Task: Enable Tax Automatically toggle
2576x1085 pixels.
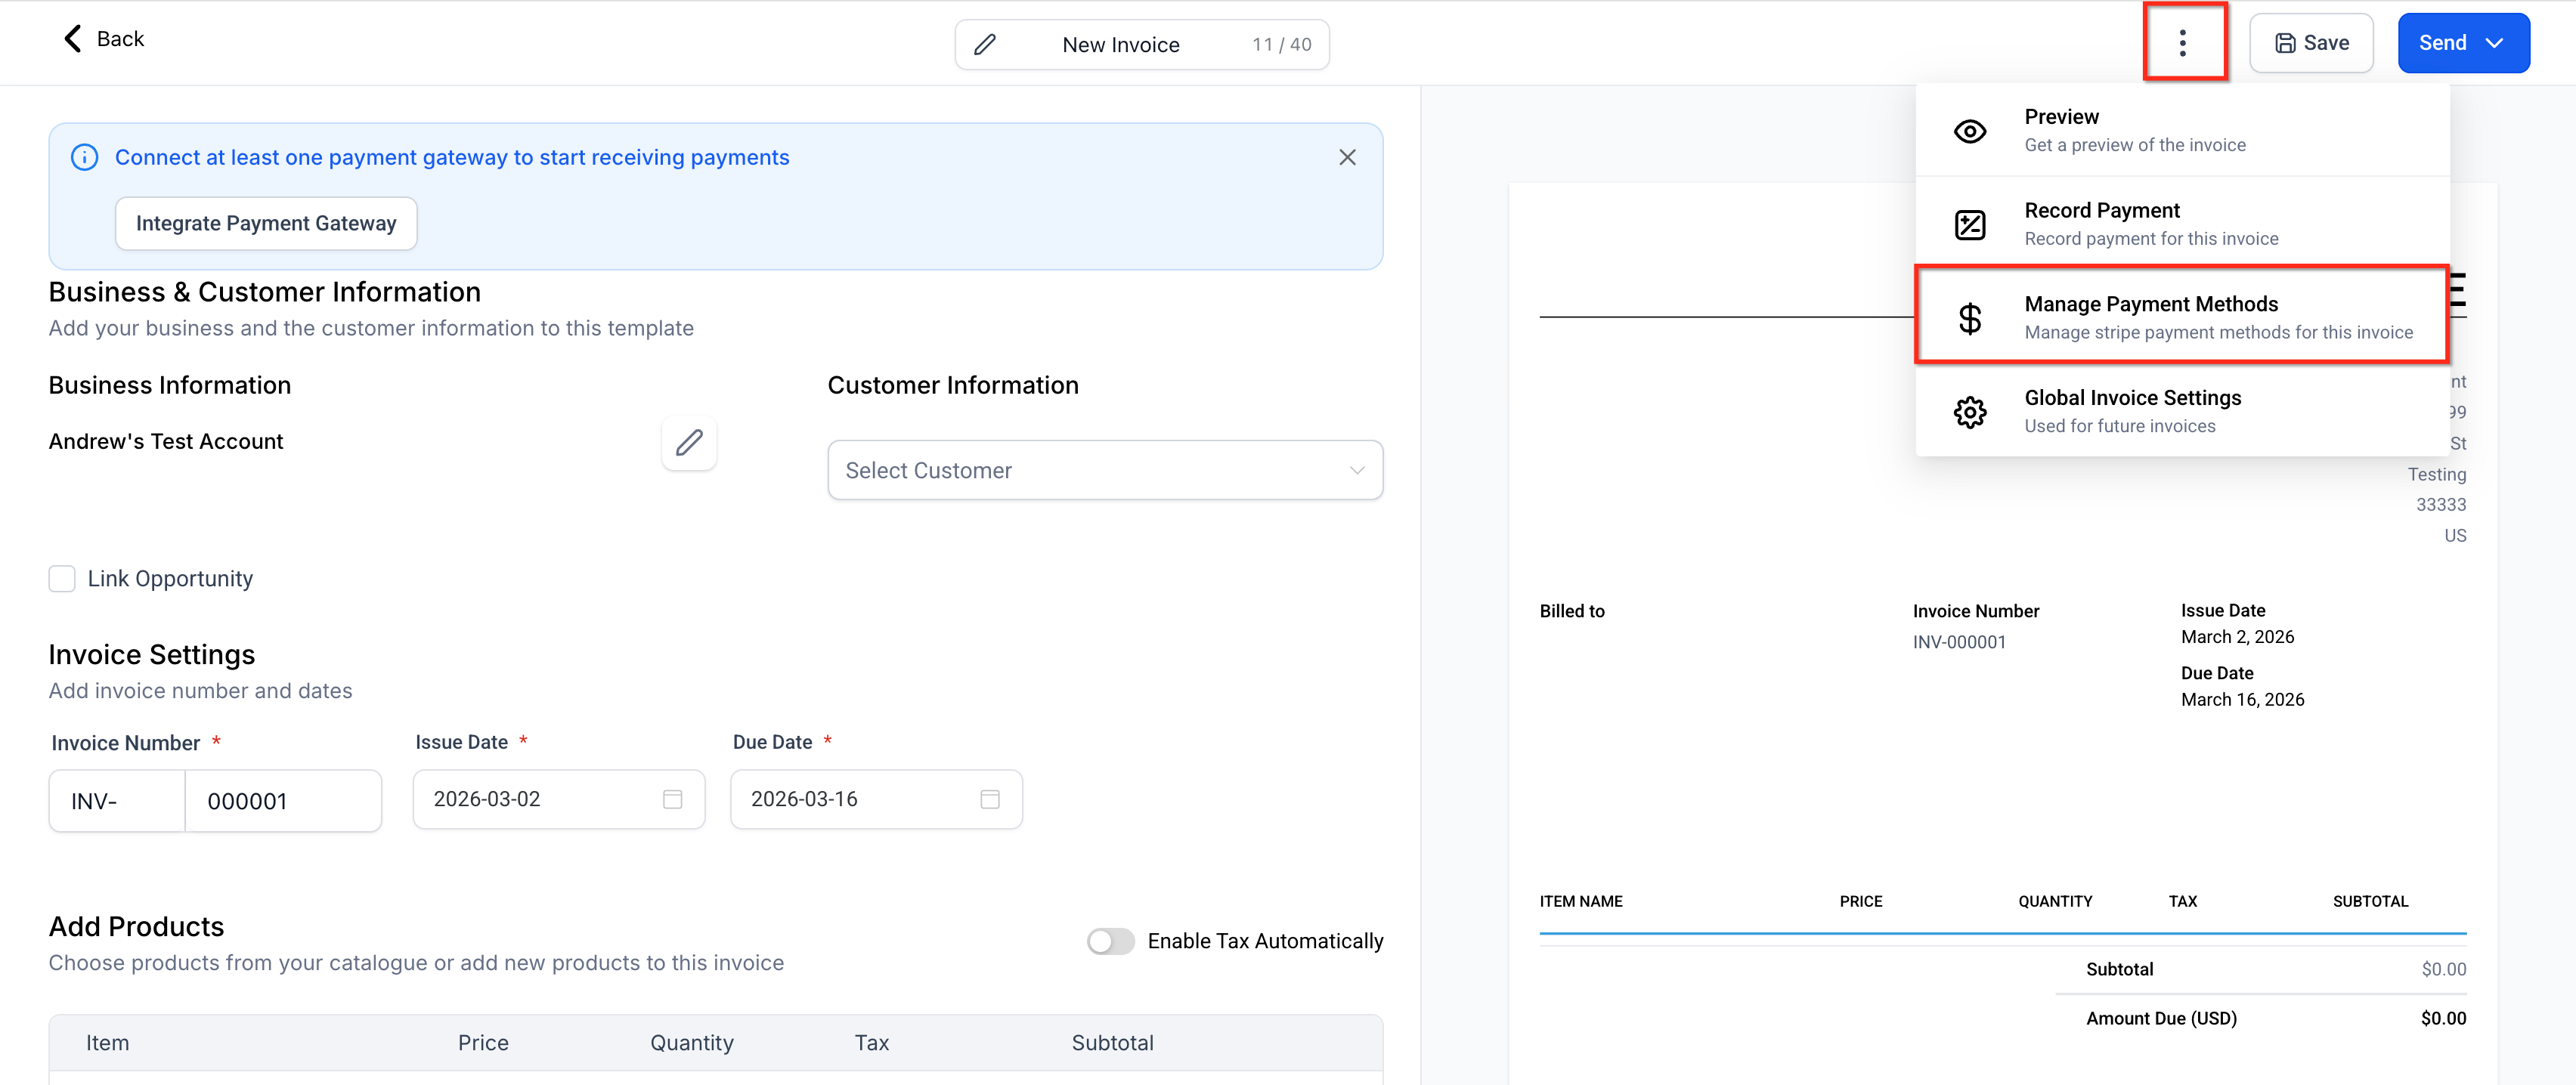Action: tap(1110, 941)
